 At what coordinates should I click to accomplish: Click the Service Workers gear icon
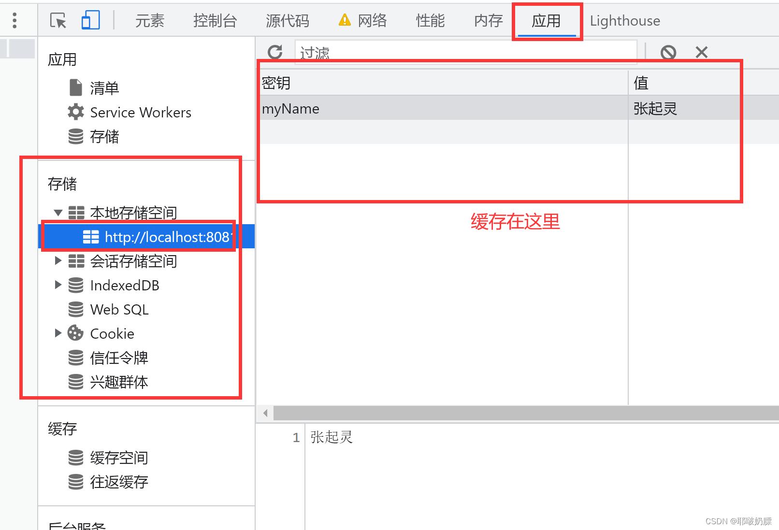pyautogui.click(x=76, y=112)
